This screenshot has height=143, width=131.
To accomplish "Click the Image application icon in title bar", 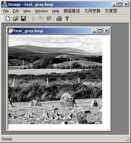I will pyautogui.click(x=4, y=4).
